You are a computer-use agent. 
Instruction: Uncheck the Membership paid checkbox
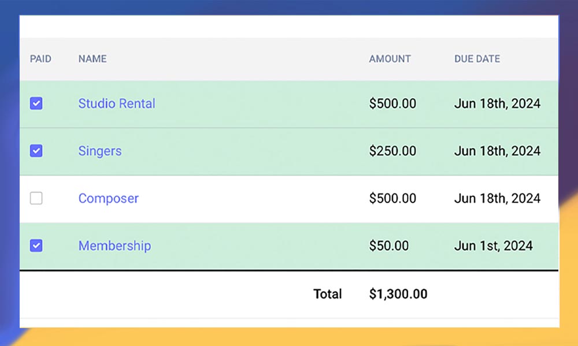(36, 245)
